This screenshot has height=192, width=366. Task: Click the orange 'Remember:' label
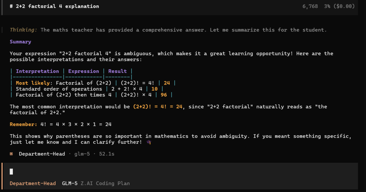[x=23, y=124]
